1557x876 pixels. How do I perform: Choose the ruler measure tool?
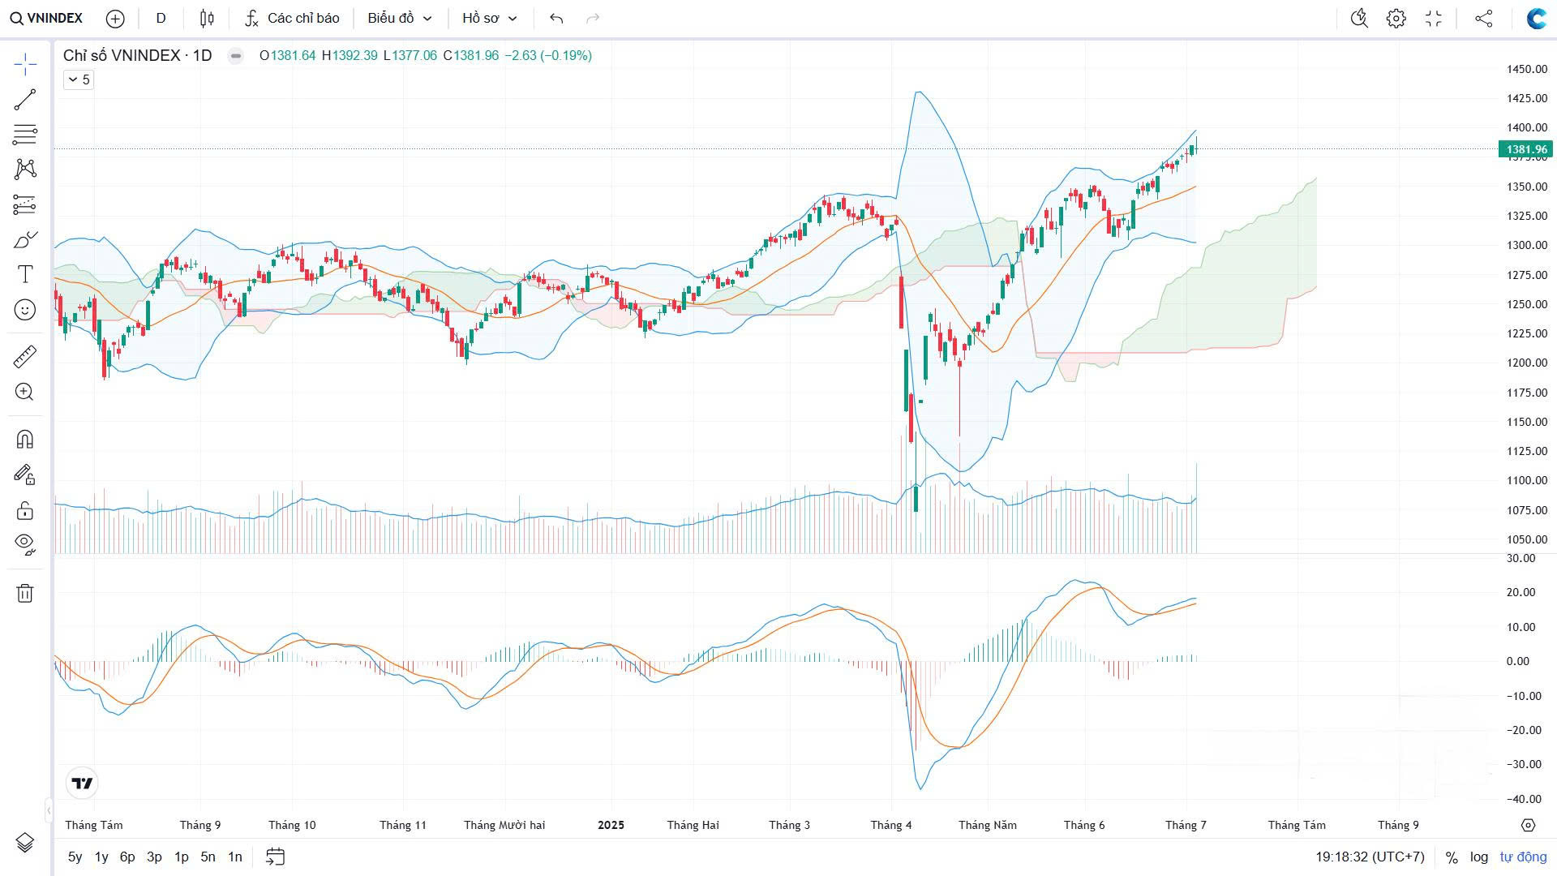(25, 357)
